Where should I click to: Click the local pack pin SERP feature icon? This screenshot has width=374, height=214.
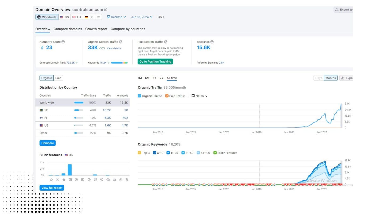102,180
